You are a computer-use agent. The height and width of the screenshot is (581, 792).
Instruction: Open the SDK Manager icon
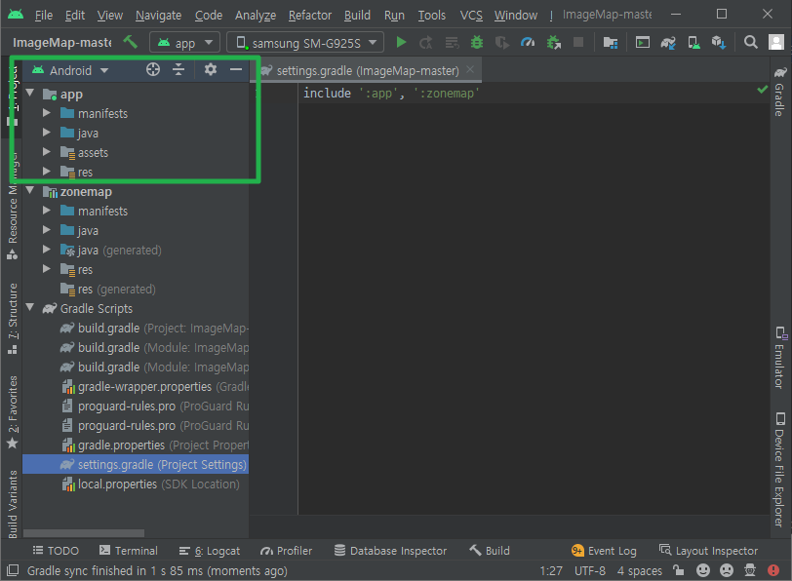click(719, 42)
